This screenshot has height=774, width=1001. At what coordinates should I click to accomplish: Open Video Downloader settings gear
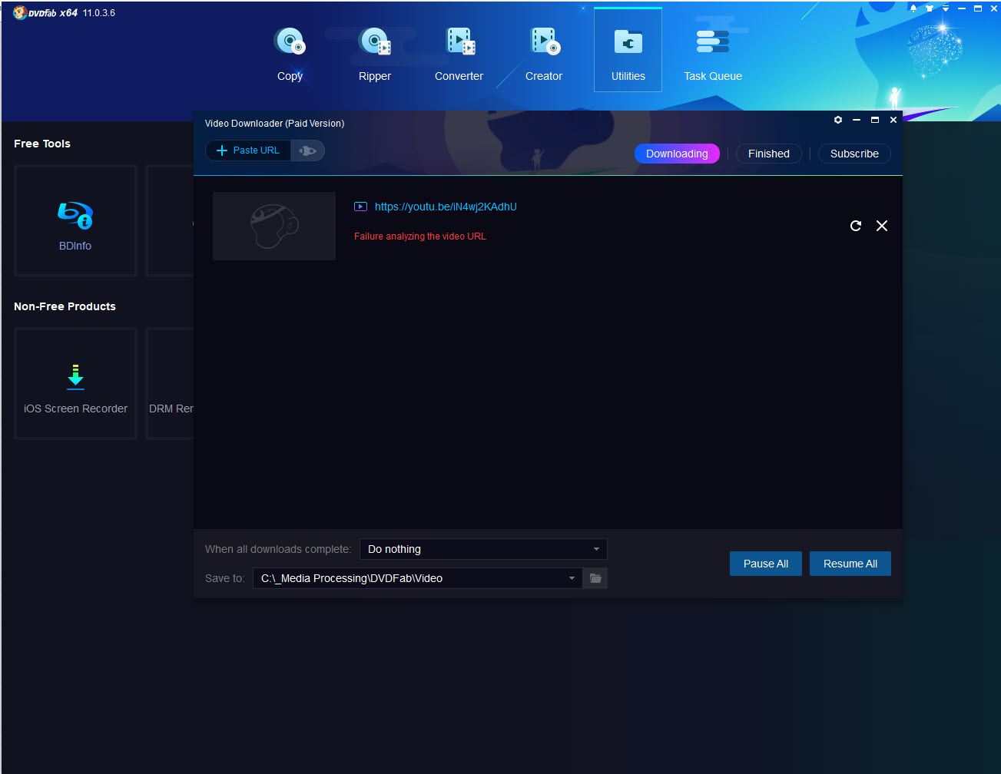tap(838, 120)
